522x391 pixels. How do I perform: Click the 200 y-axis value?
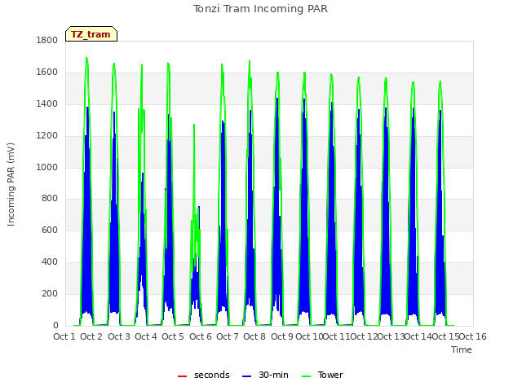pos(50,293)
